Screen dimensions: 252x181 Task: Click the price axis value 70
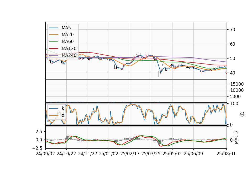pyautogui.click(x=233, y=30)
